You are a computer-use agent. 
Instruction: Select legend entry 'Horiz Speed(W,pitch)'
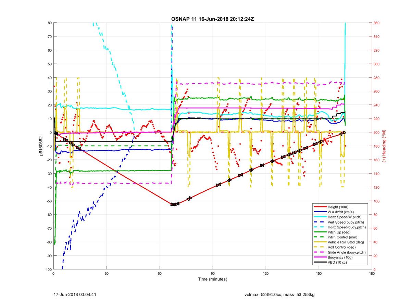(345, 217)
